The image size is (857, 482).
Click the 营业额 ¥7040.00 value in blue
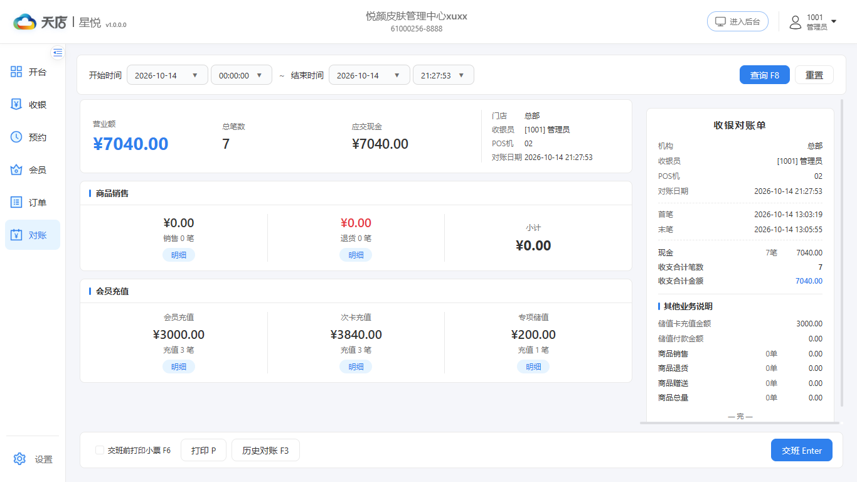pyautogui.click(x=130, y=144)
